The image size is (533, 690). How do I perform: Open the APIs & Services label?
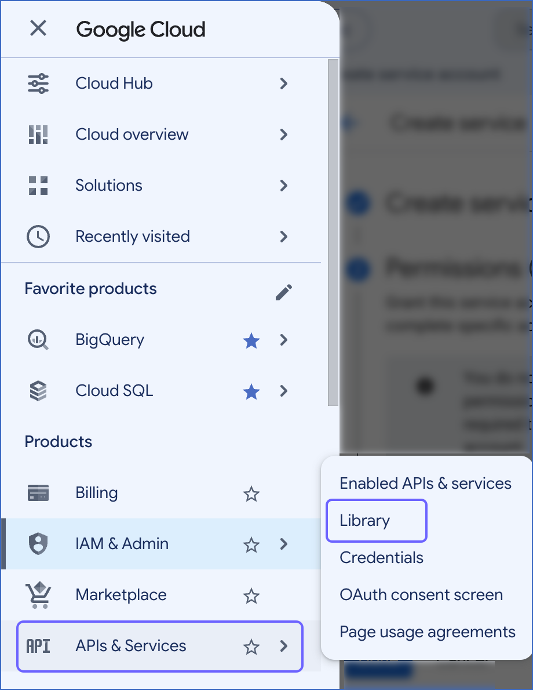click(x=131, y=646)
